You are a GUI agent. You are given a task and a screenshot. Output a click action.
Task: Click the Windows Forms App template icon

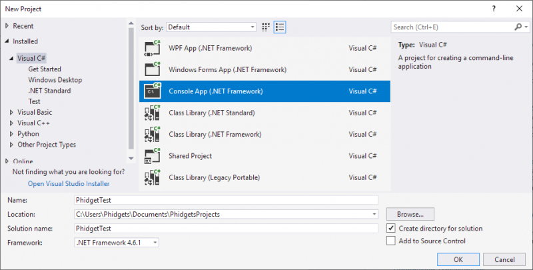153,70
